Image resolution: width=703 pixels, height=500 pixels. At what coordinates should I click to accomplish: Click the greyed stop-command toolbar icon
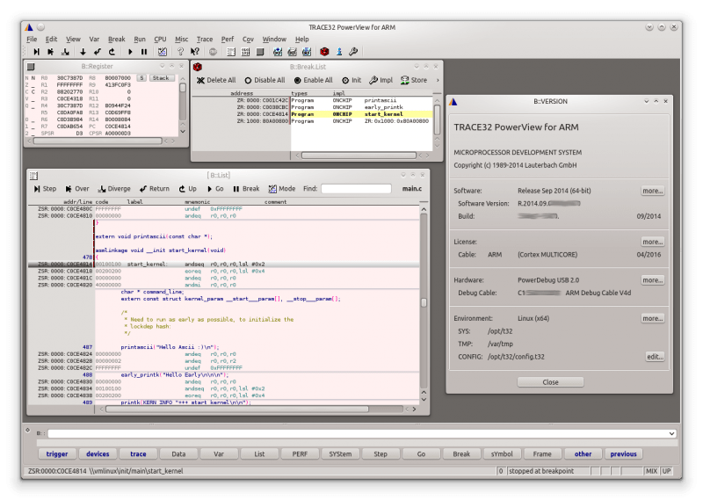click(213, 52)
